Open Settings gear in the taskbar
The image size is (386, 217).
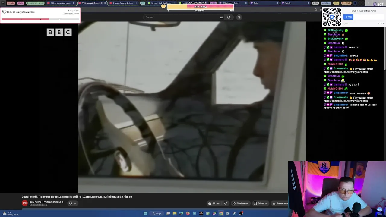click(x=228, y=213)
